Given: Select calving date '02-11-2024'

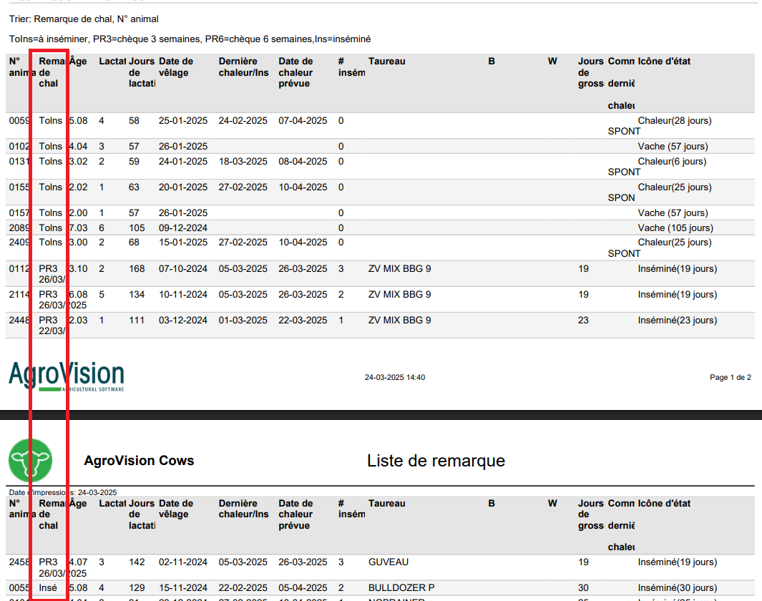Looking at the screenshot, I should click(x=182, y=562).
